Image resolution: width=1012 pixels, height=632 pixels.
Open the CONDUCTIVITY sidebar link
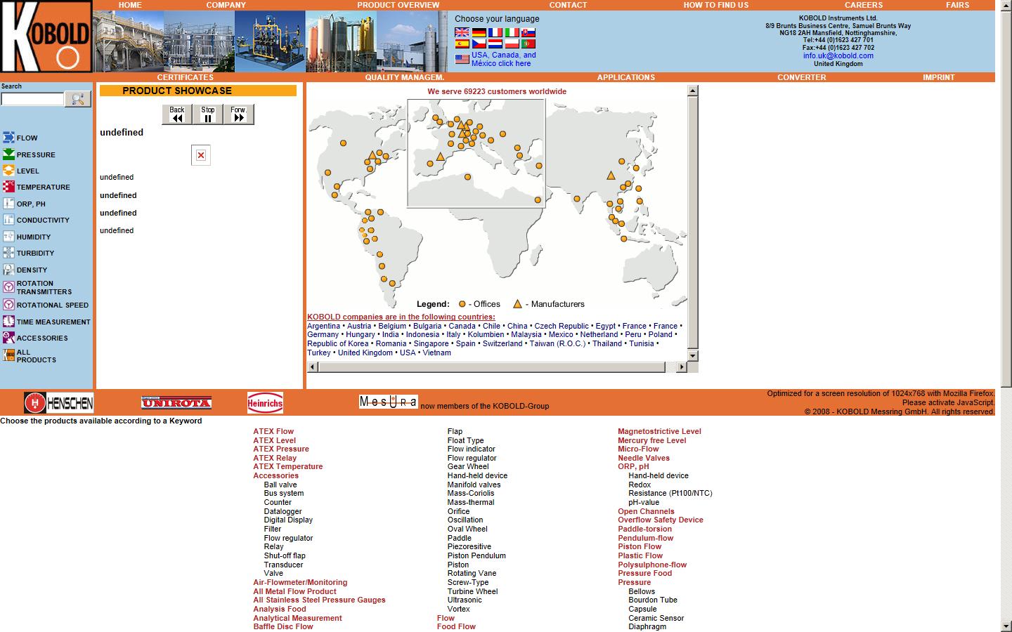tap(43, 220)
